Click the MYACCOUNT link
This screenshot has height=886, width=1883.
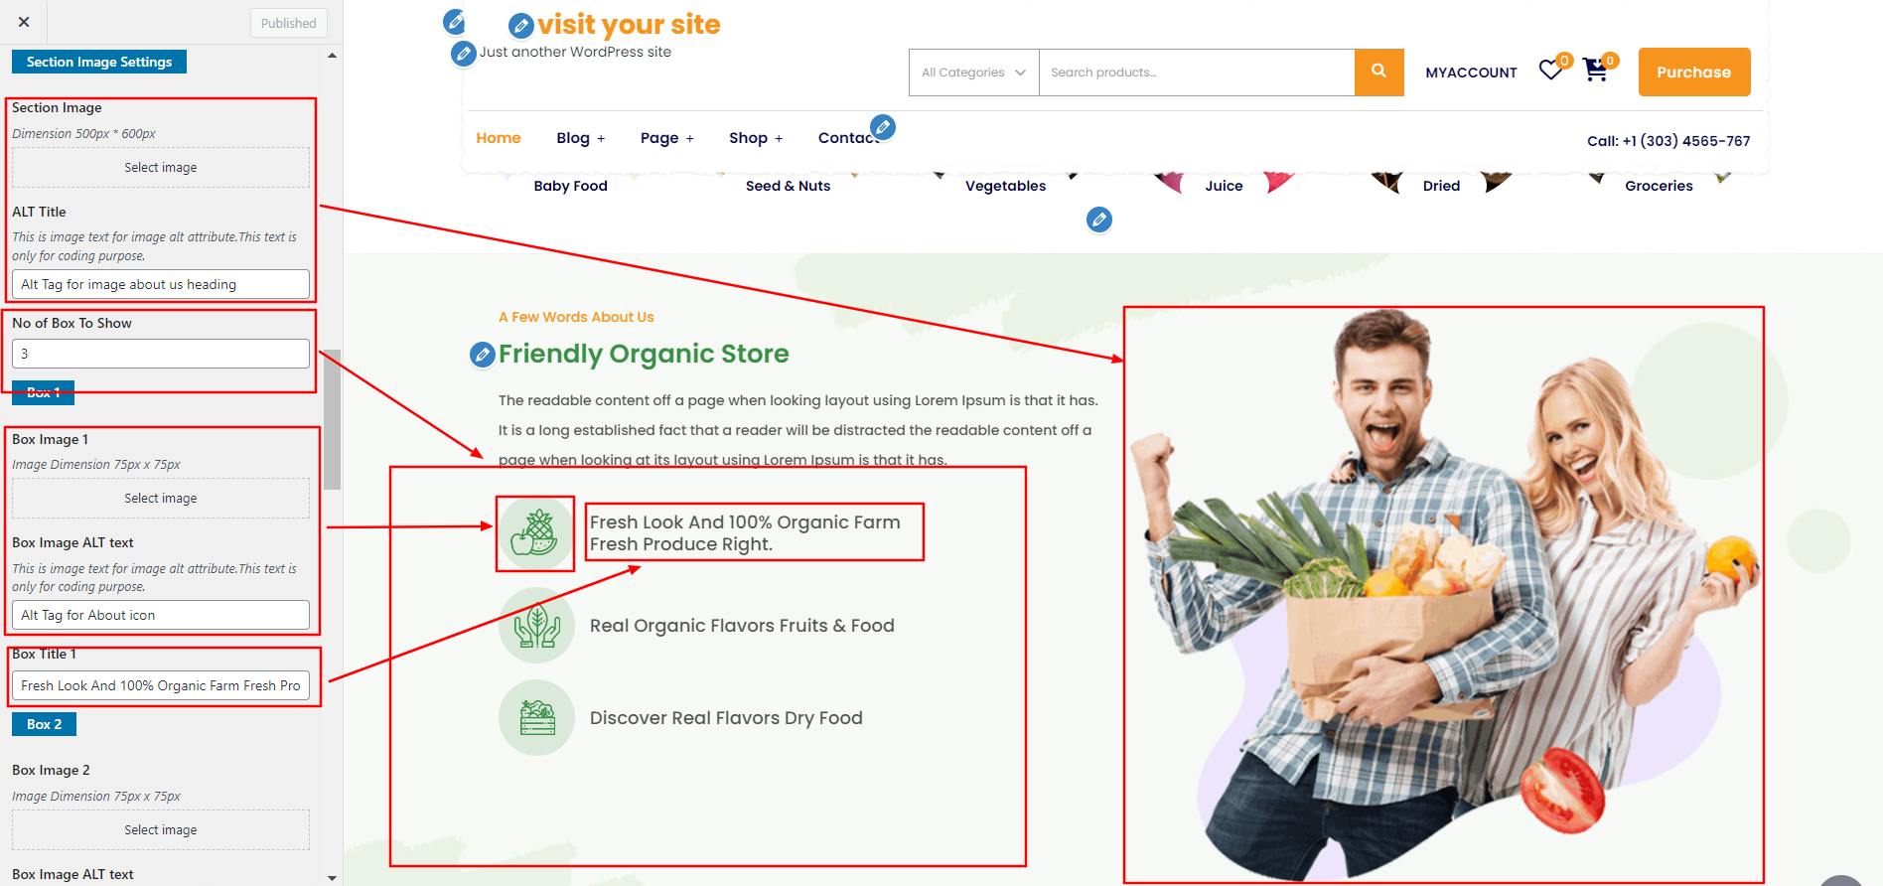(x=1471, y=73)
